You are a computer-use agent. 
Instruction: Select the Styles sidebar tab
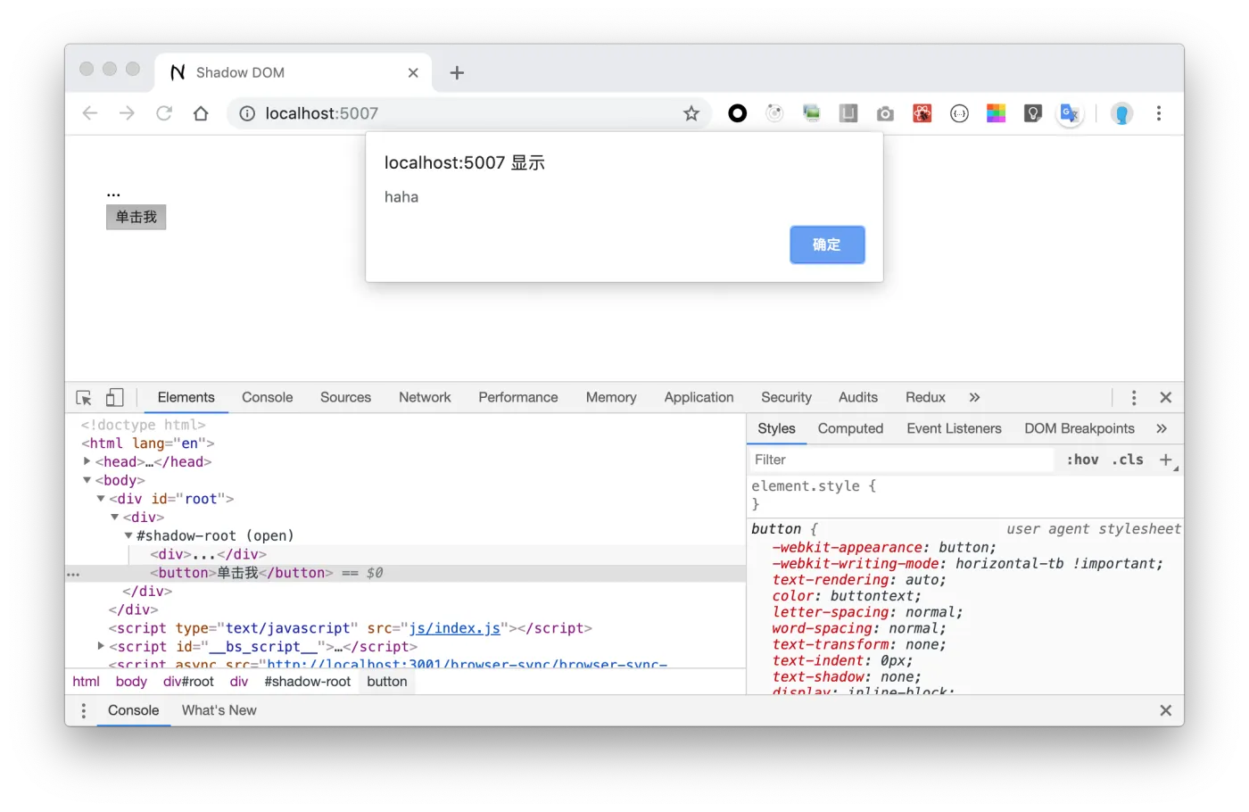click(x=776, y=429)
